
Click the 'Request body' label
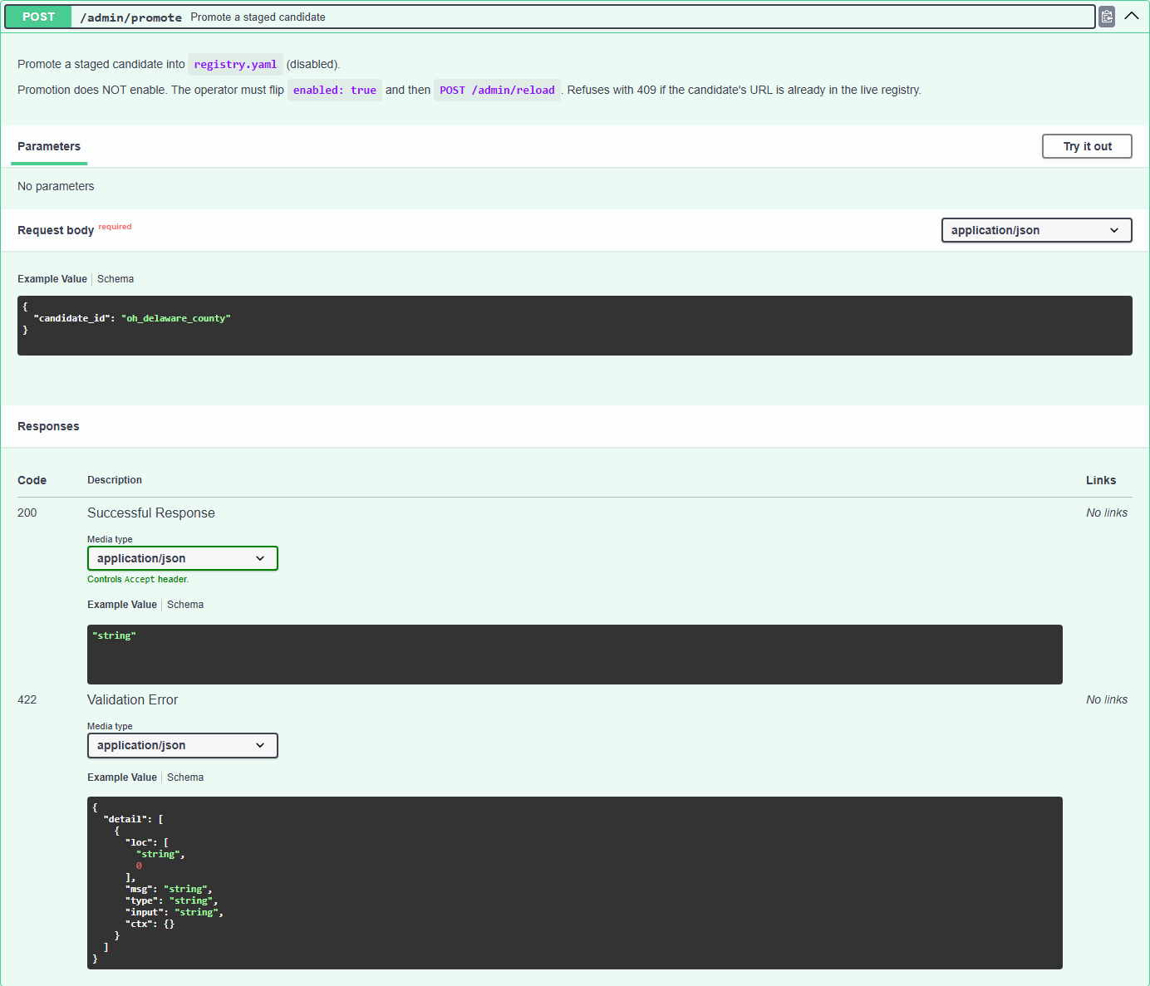(x=56, y=230)
